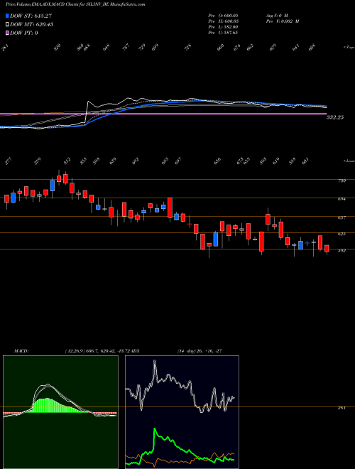Select the 'DOW PT: 0' legend text
The width and height of the screenshot is (355, 469).
tap(24, 33)
